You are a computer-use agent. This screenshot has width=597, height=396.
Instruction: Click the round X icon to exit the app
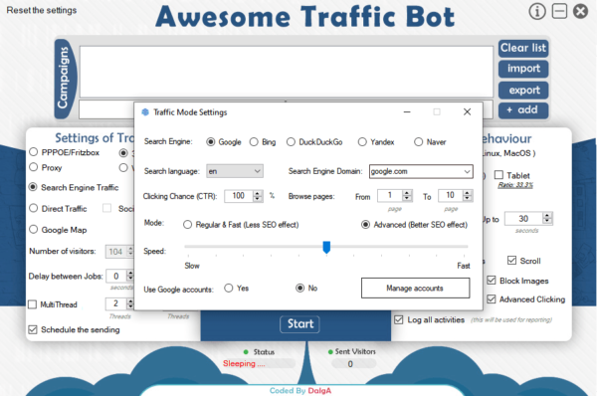coord(581,11)
